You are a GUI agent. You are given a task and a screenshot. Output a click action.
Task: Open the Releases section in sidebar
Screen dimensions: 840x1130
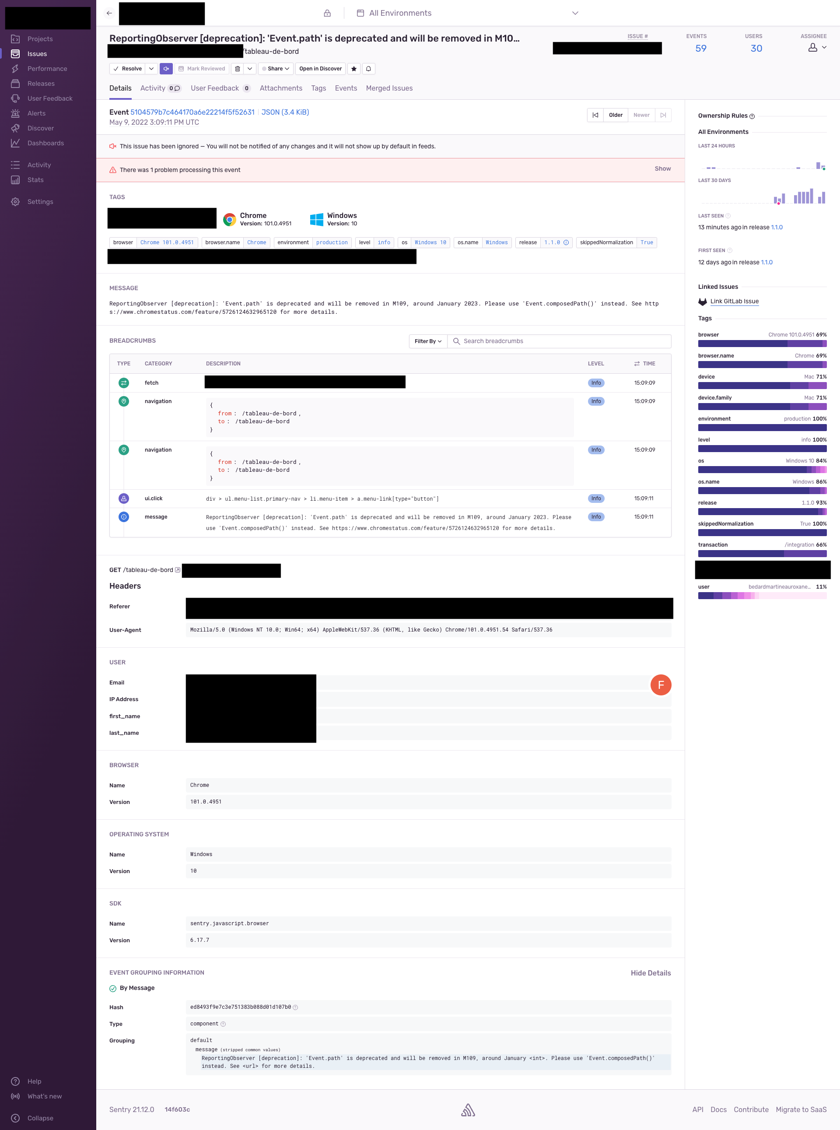click(x=41, y=84)
